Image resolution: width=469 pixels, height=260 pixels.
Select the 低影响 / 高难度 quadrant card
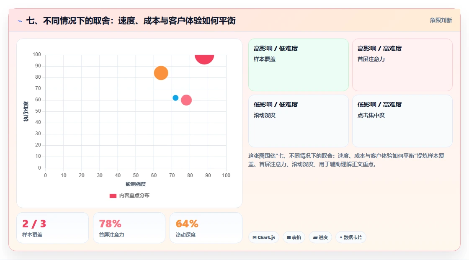[402, 121]
